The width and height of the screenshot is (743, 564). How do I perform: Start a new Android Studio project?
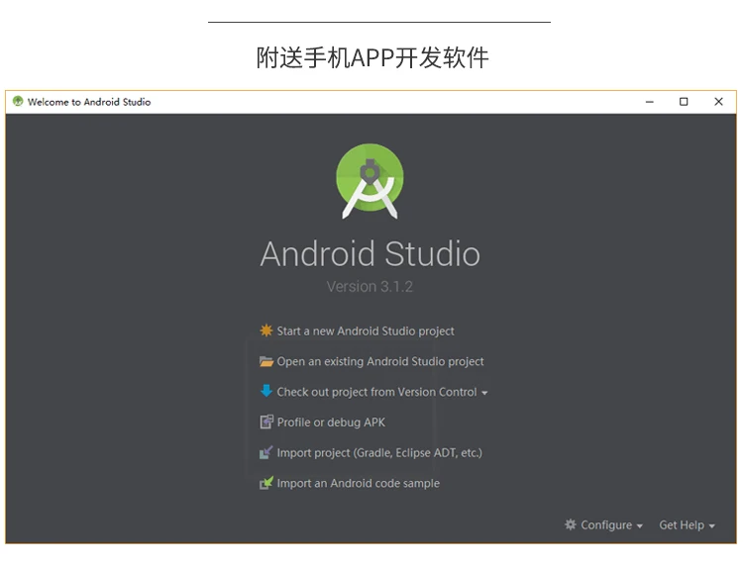pos(366,330)
